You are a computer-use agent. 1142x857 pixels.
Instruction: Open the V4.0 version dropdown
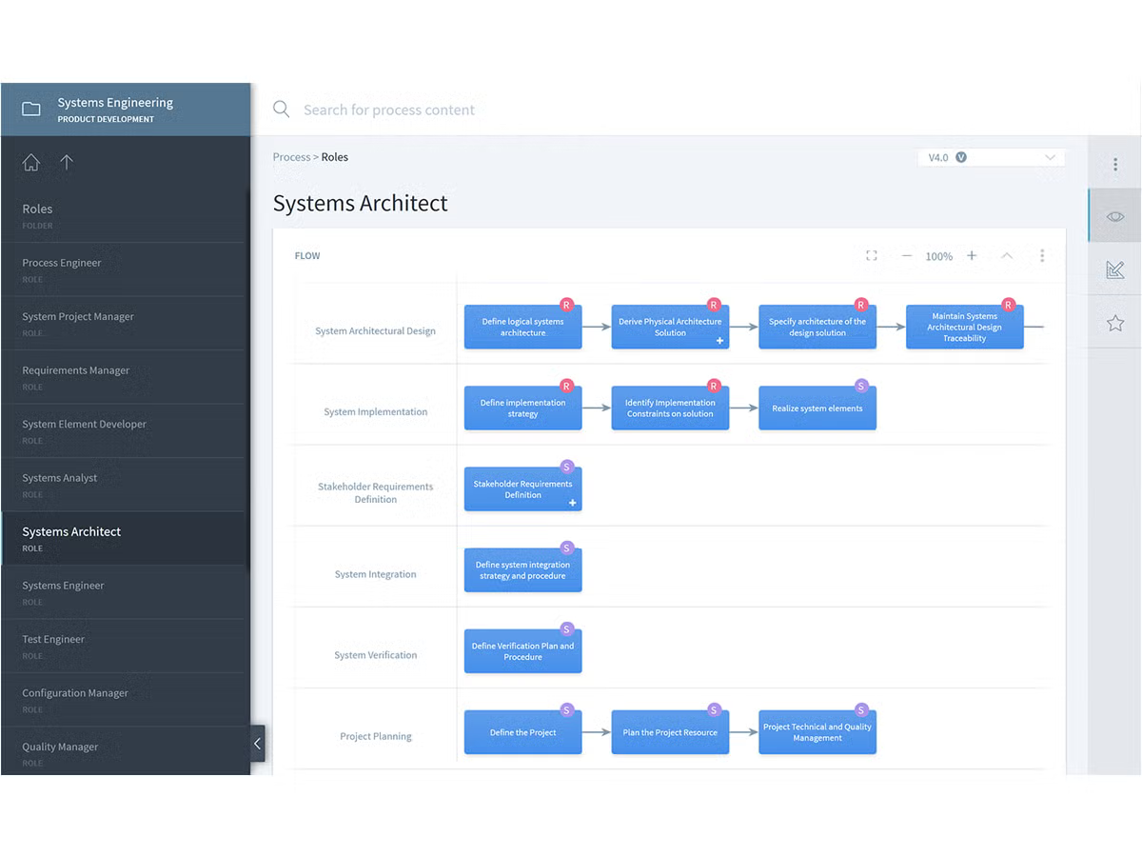[x=991, y=157]
